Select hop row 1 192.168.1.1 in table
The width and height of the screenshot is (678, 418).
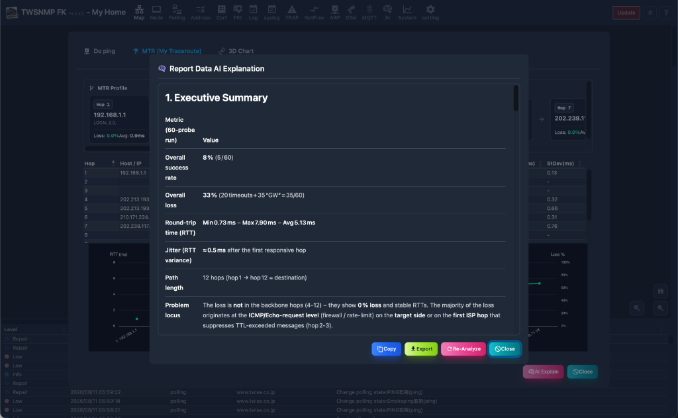(x=117, y=173)
